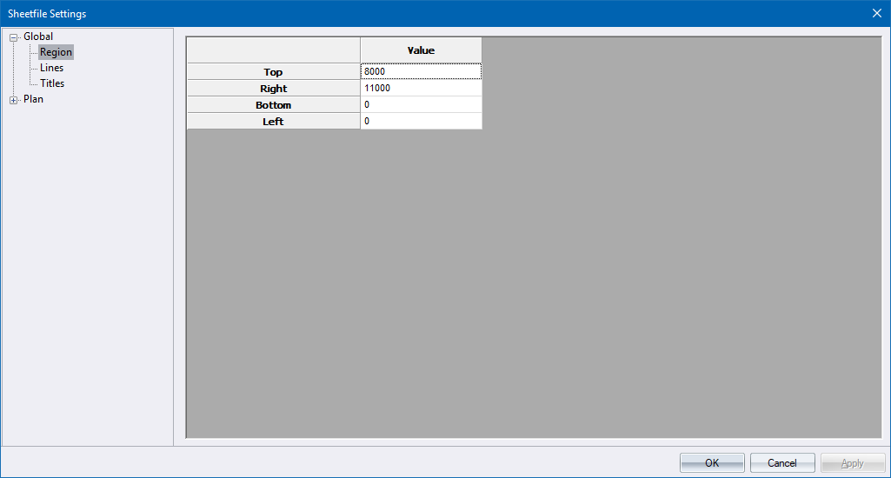This screenshot has height=478, width=891.
Task: Open the Lines settings page
Action: 51,68
